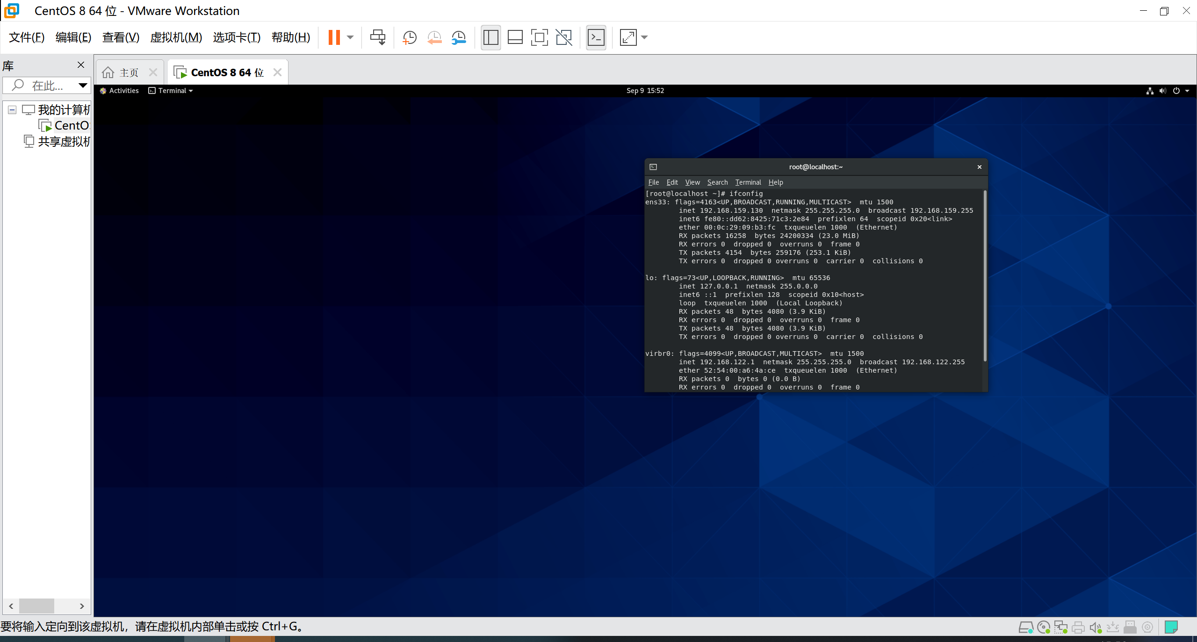Click the library search input field
Viewport: 1197px width, 642px height.
(46, 86)
